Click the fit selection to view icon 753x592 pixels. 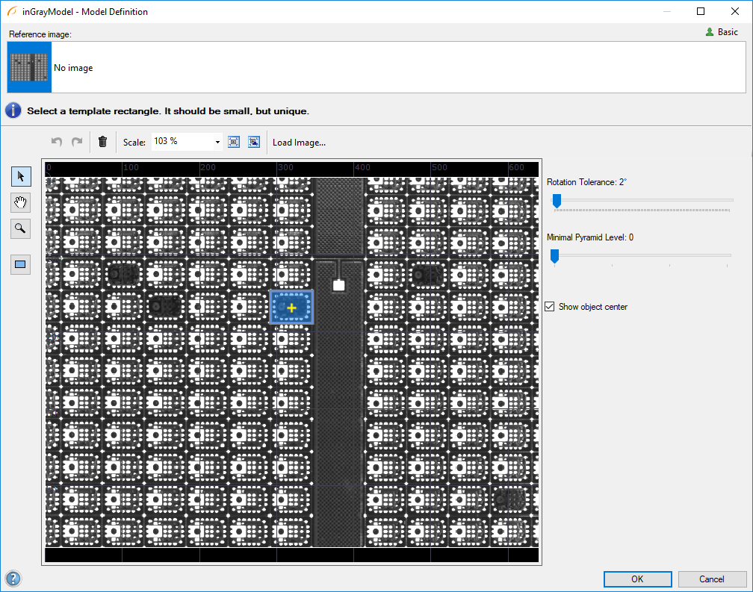tap(254, 142)
